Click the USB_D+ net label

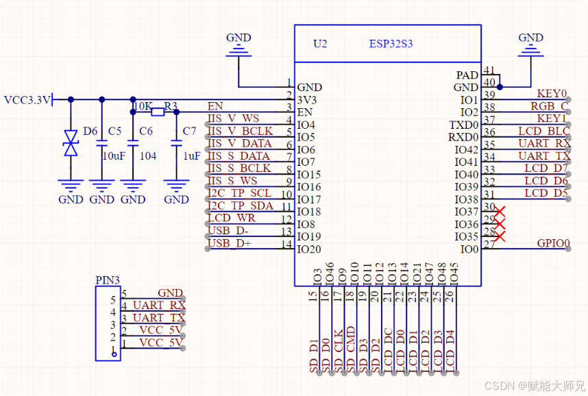[x=230, y=243]
